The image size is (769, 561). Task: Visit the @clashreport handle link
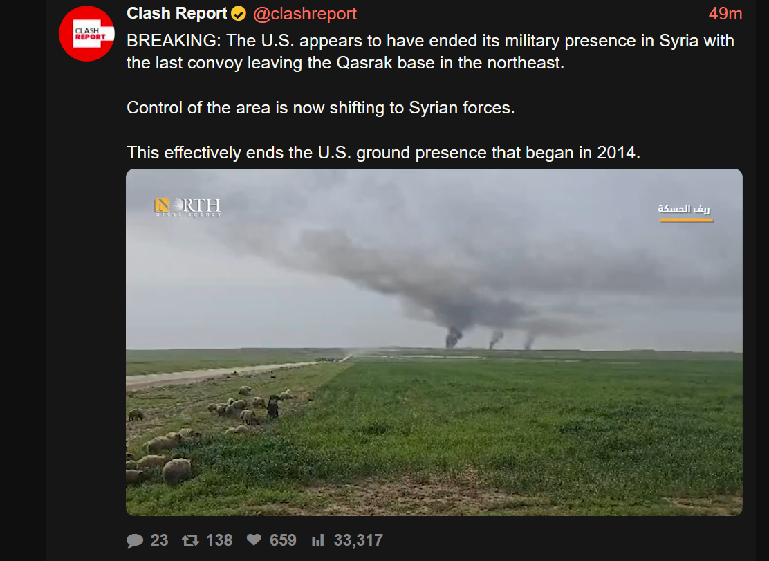pyautogui.click(x=304, y=14)
